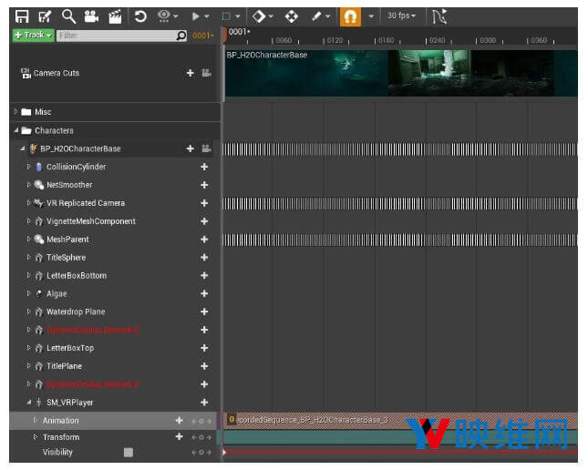Toggle the Visibility checkbox for SM_VRPlayer
Screen dimensions: 588x470
[129, 453]
